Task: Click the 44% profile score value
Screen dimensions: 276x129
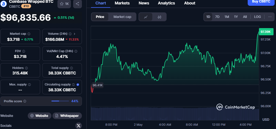Action: click(x=74, y=101)
